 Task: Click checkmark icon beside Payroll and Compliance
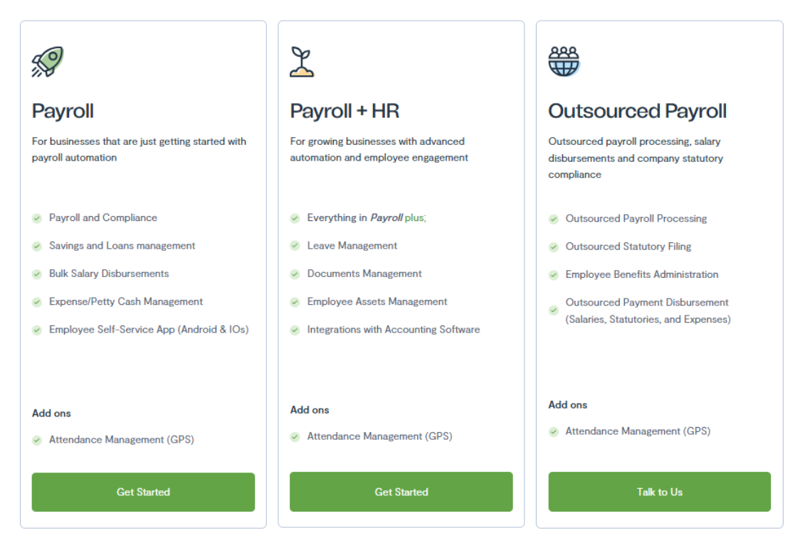pyautogui.click(x=37, y=218)
